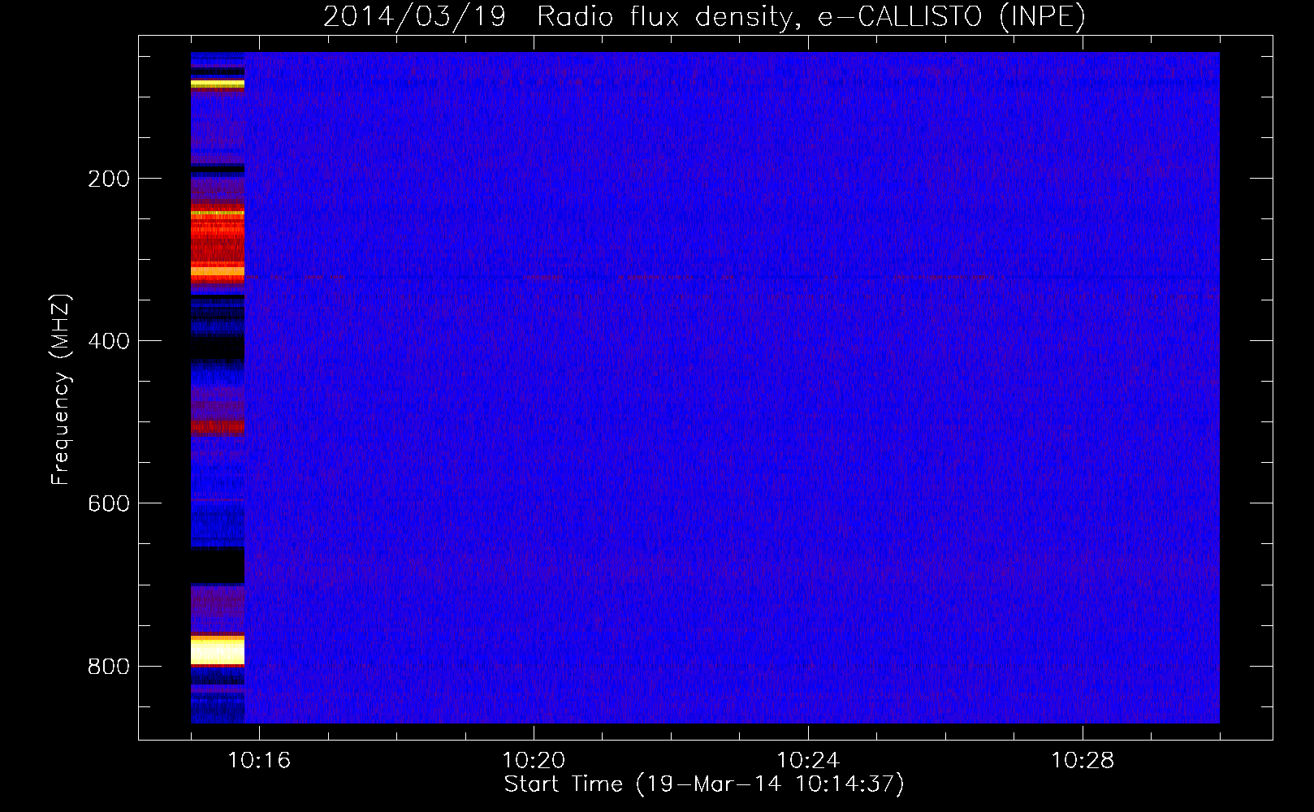Click the '10:20' time tick label
Viewport: 1314px width, 812px height.
click(534, 760)
